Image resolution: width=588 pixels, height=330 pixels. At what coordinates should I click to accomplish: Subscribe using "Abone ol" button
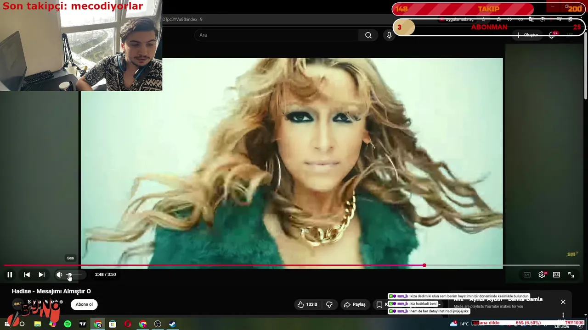[84, 304]
